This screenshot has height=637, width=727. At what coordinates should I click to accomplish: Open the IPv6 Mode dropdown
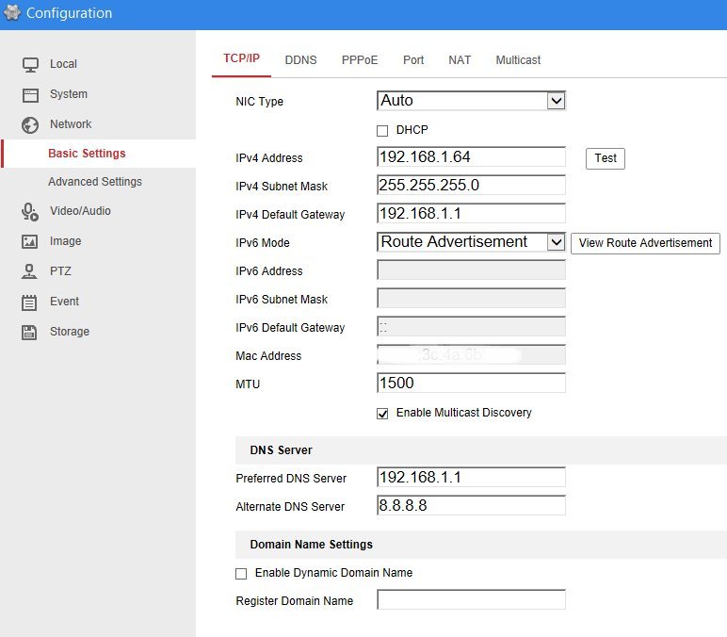click(471, 242)
